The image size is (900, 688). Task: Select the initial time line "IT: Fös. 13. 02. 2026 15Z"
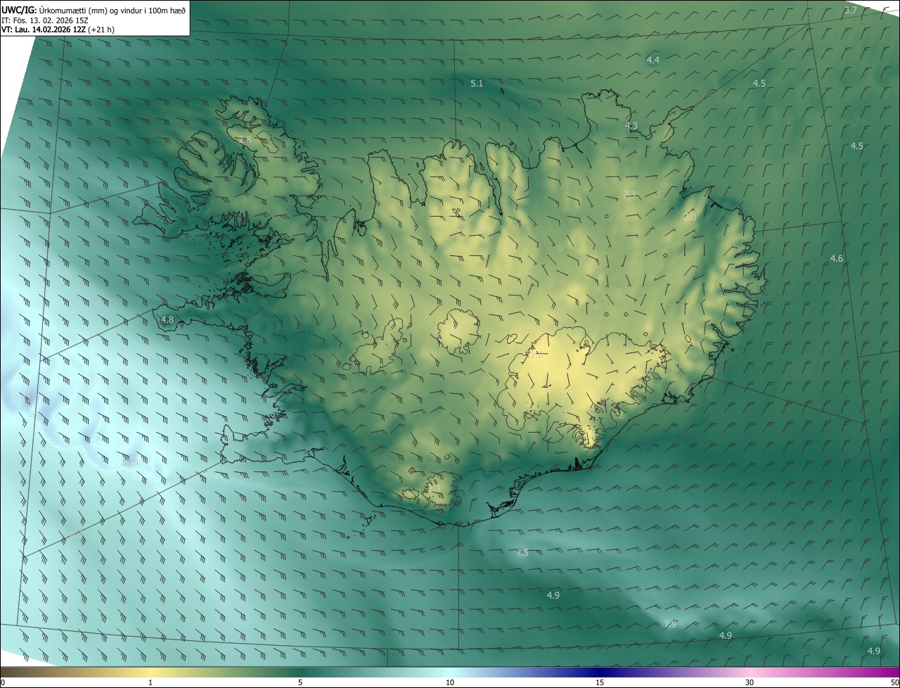tap(45, 20)
